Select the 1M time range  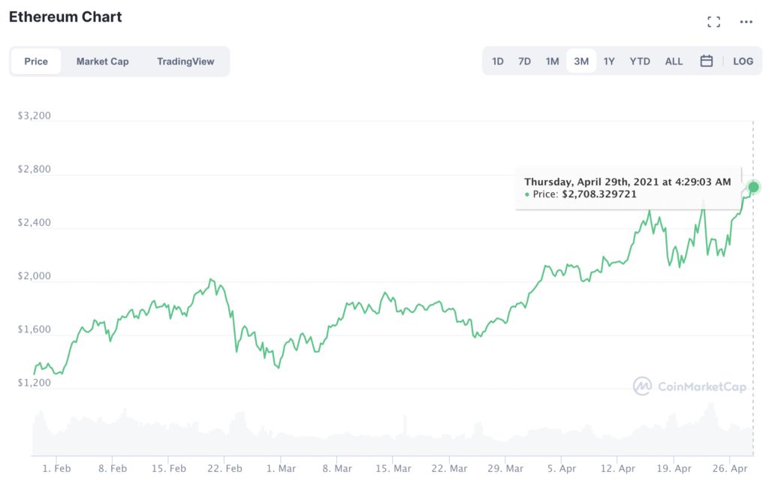click(x=552, y=62)
